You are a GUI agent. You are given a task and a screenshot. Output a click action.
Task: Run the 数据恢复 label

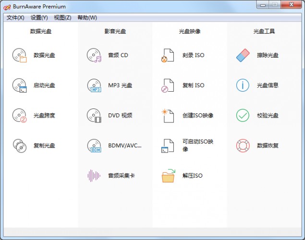pyautogui.click(x=268, y=146)
